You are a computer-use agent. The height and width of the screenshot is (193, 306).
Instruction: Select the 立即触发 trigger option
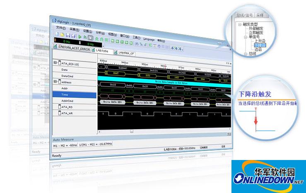pos(255,33)
